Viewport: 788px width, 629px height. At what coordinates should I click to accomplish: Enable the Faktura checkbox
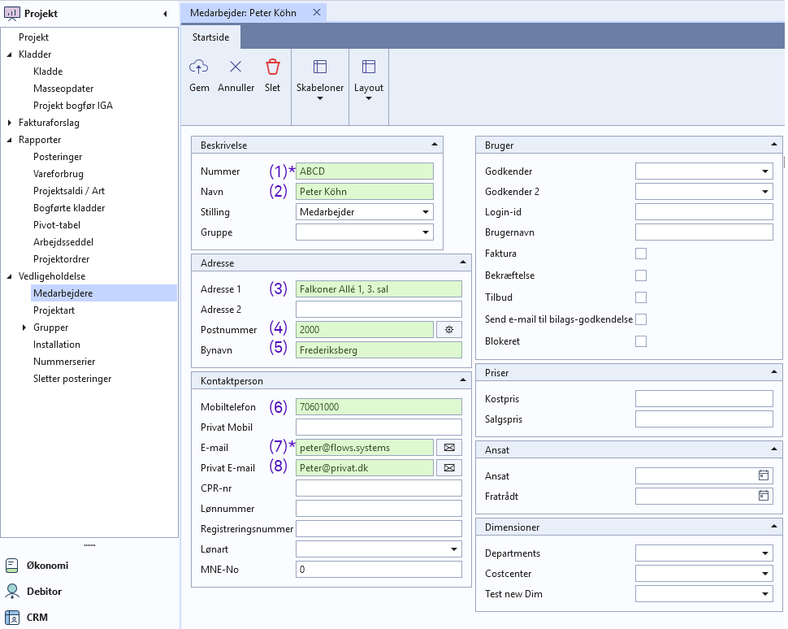click(641, 254)
